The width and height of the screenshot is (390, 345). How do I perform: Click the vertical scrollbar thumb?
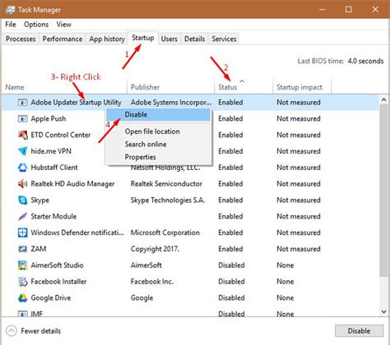pos(383,191)
